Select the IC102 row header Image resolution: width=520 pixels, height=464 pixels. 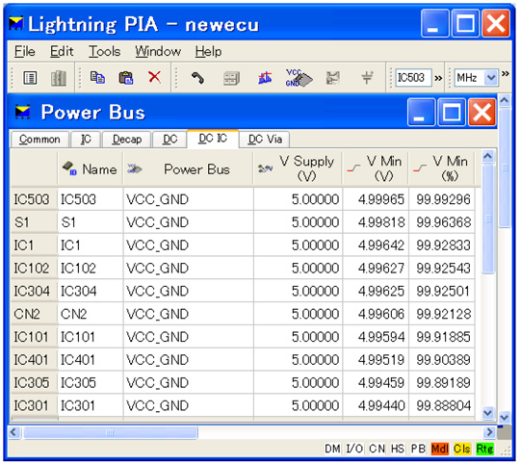[x=34, y=269]
